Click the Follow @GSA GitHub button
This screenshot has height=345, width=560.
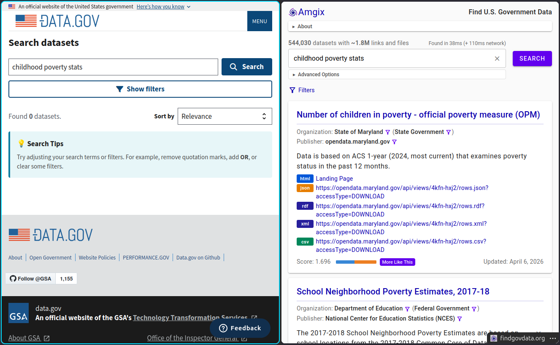click(x=30, y=278)
